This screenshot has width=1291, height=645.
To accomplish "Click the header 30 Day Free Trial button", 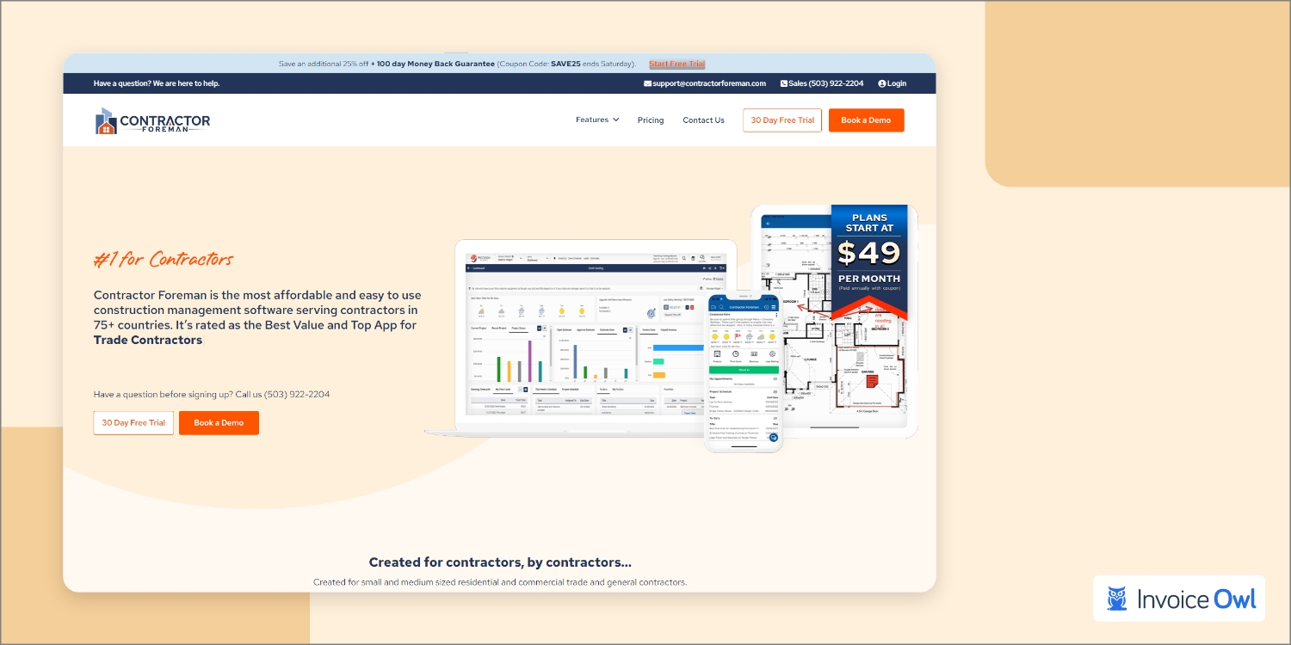I will 781,120.
